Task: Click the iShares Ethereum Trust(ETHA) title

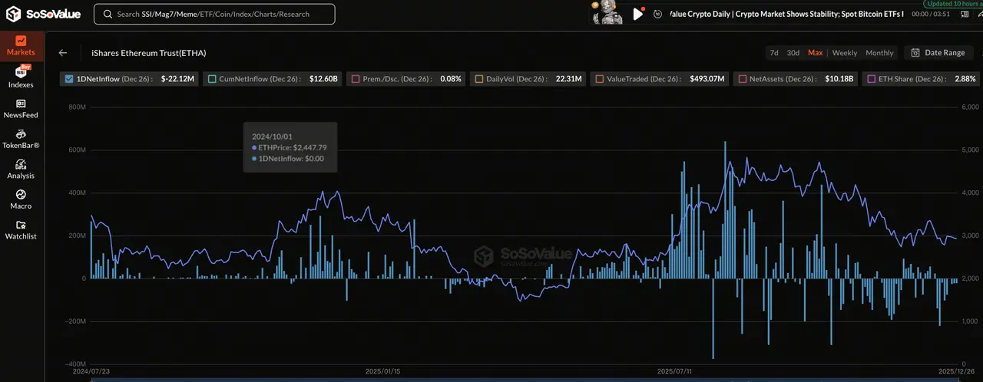Action: click(x=149, y=53)
